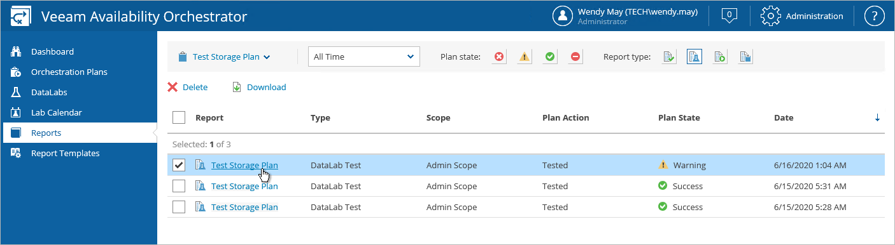Viewport: 895px width, 245px height.
Task: Filter by warning plan state icon
Action: (525, 56)
